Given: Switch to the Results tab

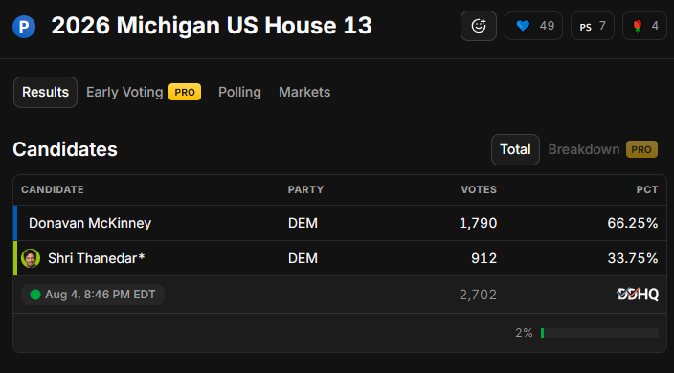Looking at the screenshot, I should pyautogui.click(x=45, y=92).
